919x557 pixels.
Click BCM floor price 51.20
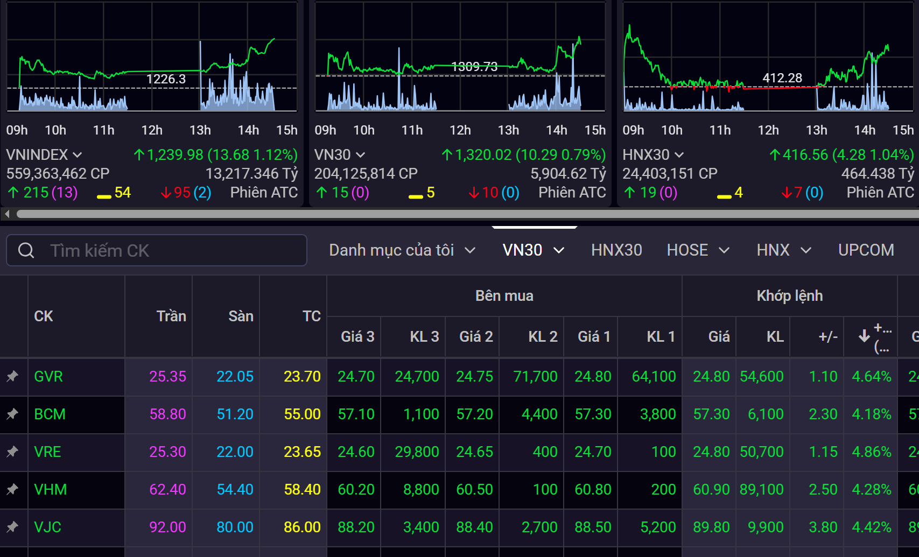pyautogui.click(x=235, y=414)
